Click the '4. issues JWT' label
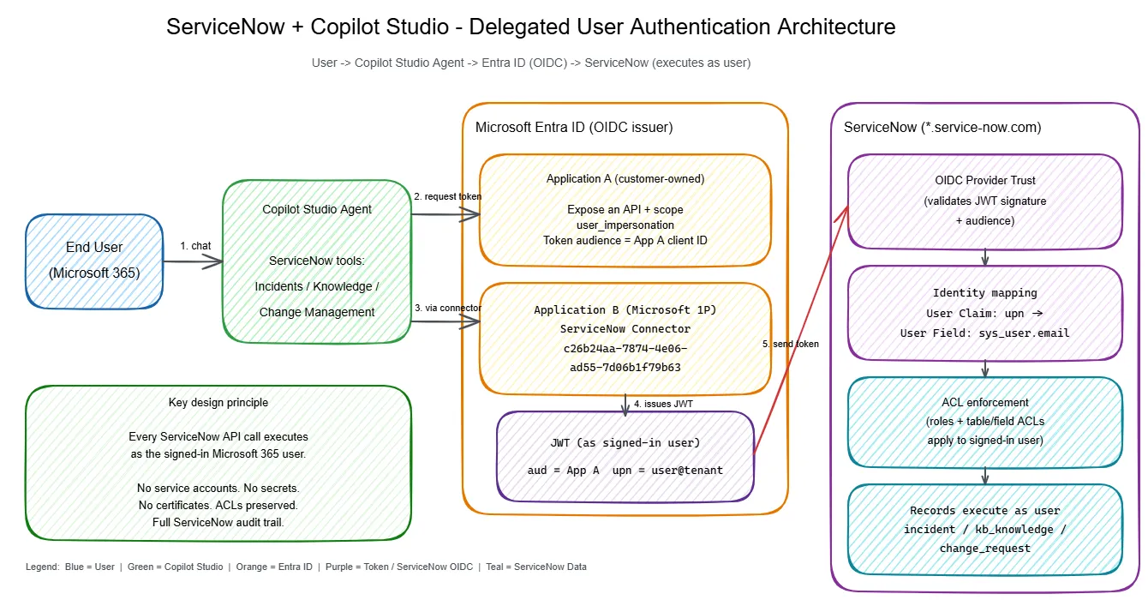This screenshot has width=1148, height=600. (x=662, y=404)
